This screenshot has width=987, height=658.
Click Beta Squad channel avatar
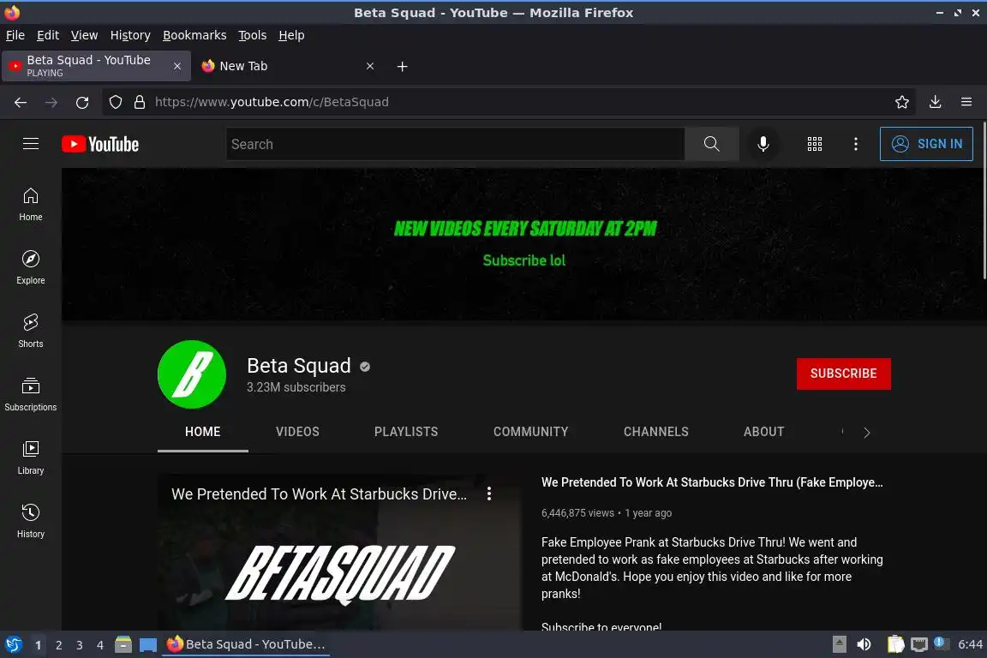click(x=191, y=374)
